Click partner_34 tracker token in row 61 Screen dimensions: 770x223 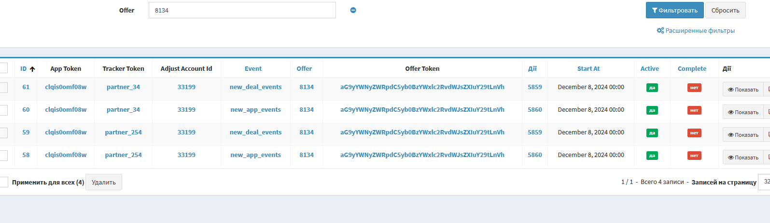coord(123,87)
